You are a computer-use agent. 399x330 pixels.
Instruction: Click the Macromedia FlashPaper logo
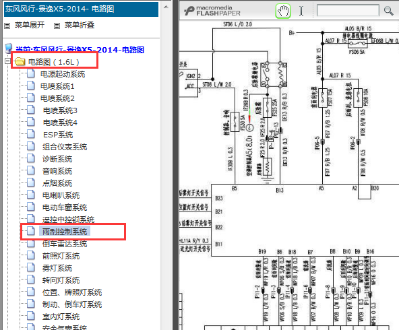point(212,11)
